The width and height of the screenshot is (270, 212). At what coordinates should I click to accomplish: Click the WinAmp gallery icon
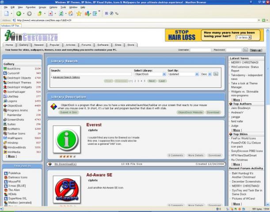tap(5, 143)
